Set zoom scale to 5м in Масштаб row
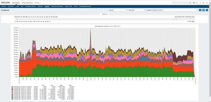The image size is (211, 102). point(21,17)
